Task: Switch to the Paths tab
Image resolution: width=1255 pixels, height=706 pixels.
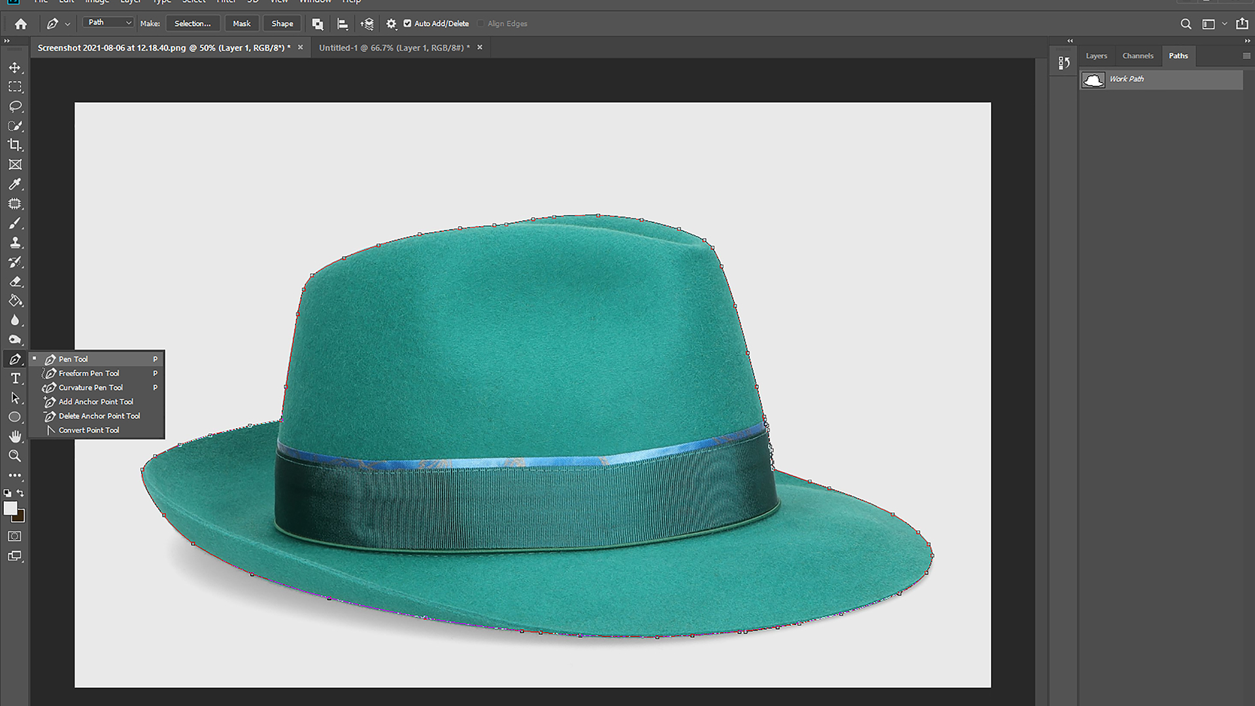Action: 1178,56
